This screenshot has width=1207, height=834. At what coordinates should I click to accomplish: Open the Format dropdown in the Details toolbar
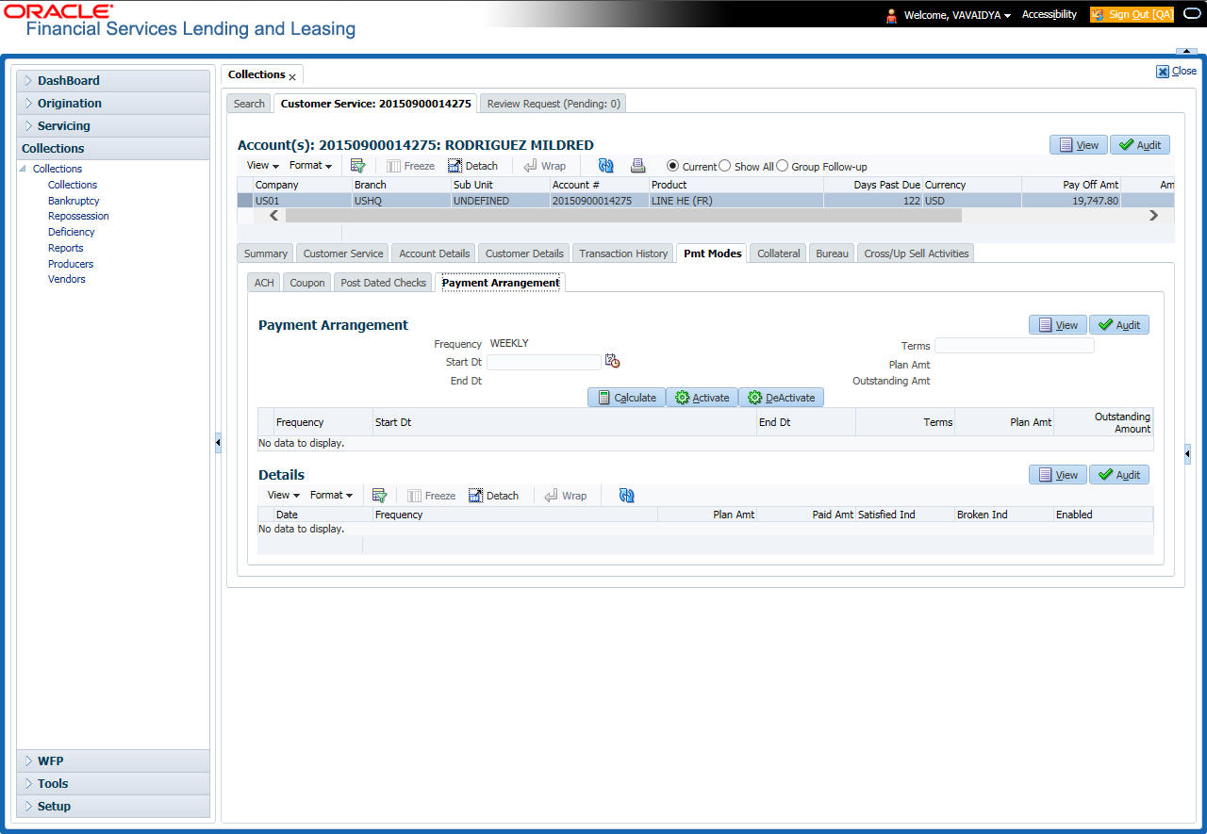(331, 496)
